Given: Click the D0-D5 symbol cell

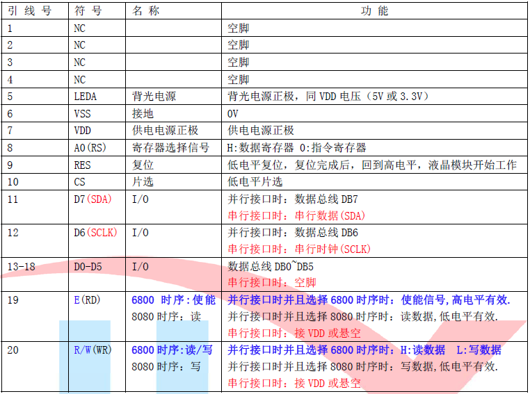Looking at the screenshot, I should [88, 265].
